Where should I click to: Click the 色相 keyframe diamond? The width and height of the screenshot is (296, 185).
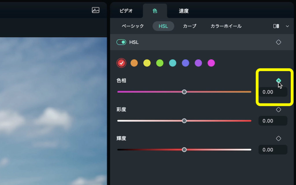[x=279, y=81]
